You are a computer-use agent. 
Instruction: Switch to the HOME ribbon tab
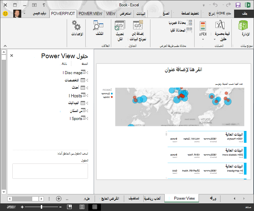point(224,13)
